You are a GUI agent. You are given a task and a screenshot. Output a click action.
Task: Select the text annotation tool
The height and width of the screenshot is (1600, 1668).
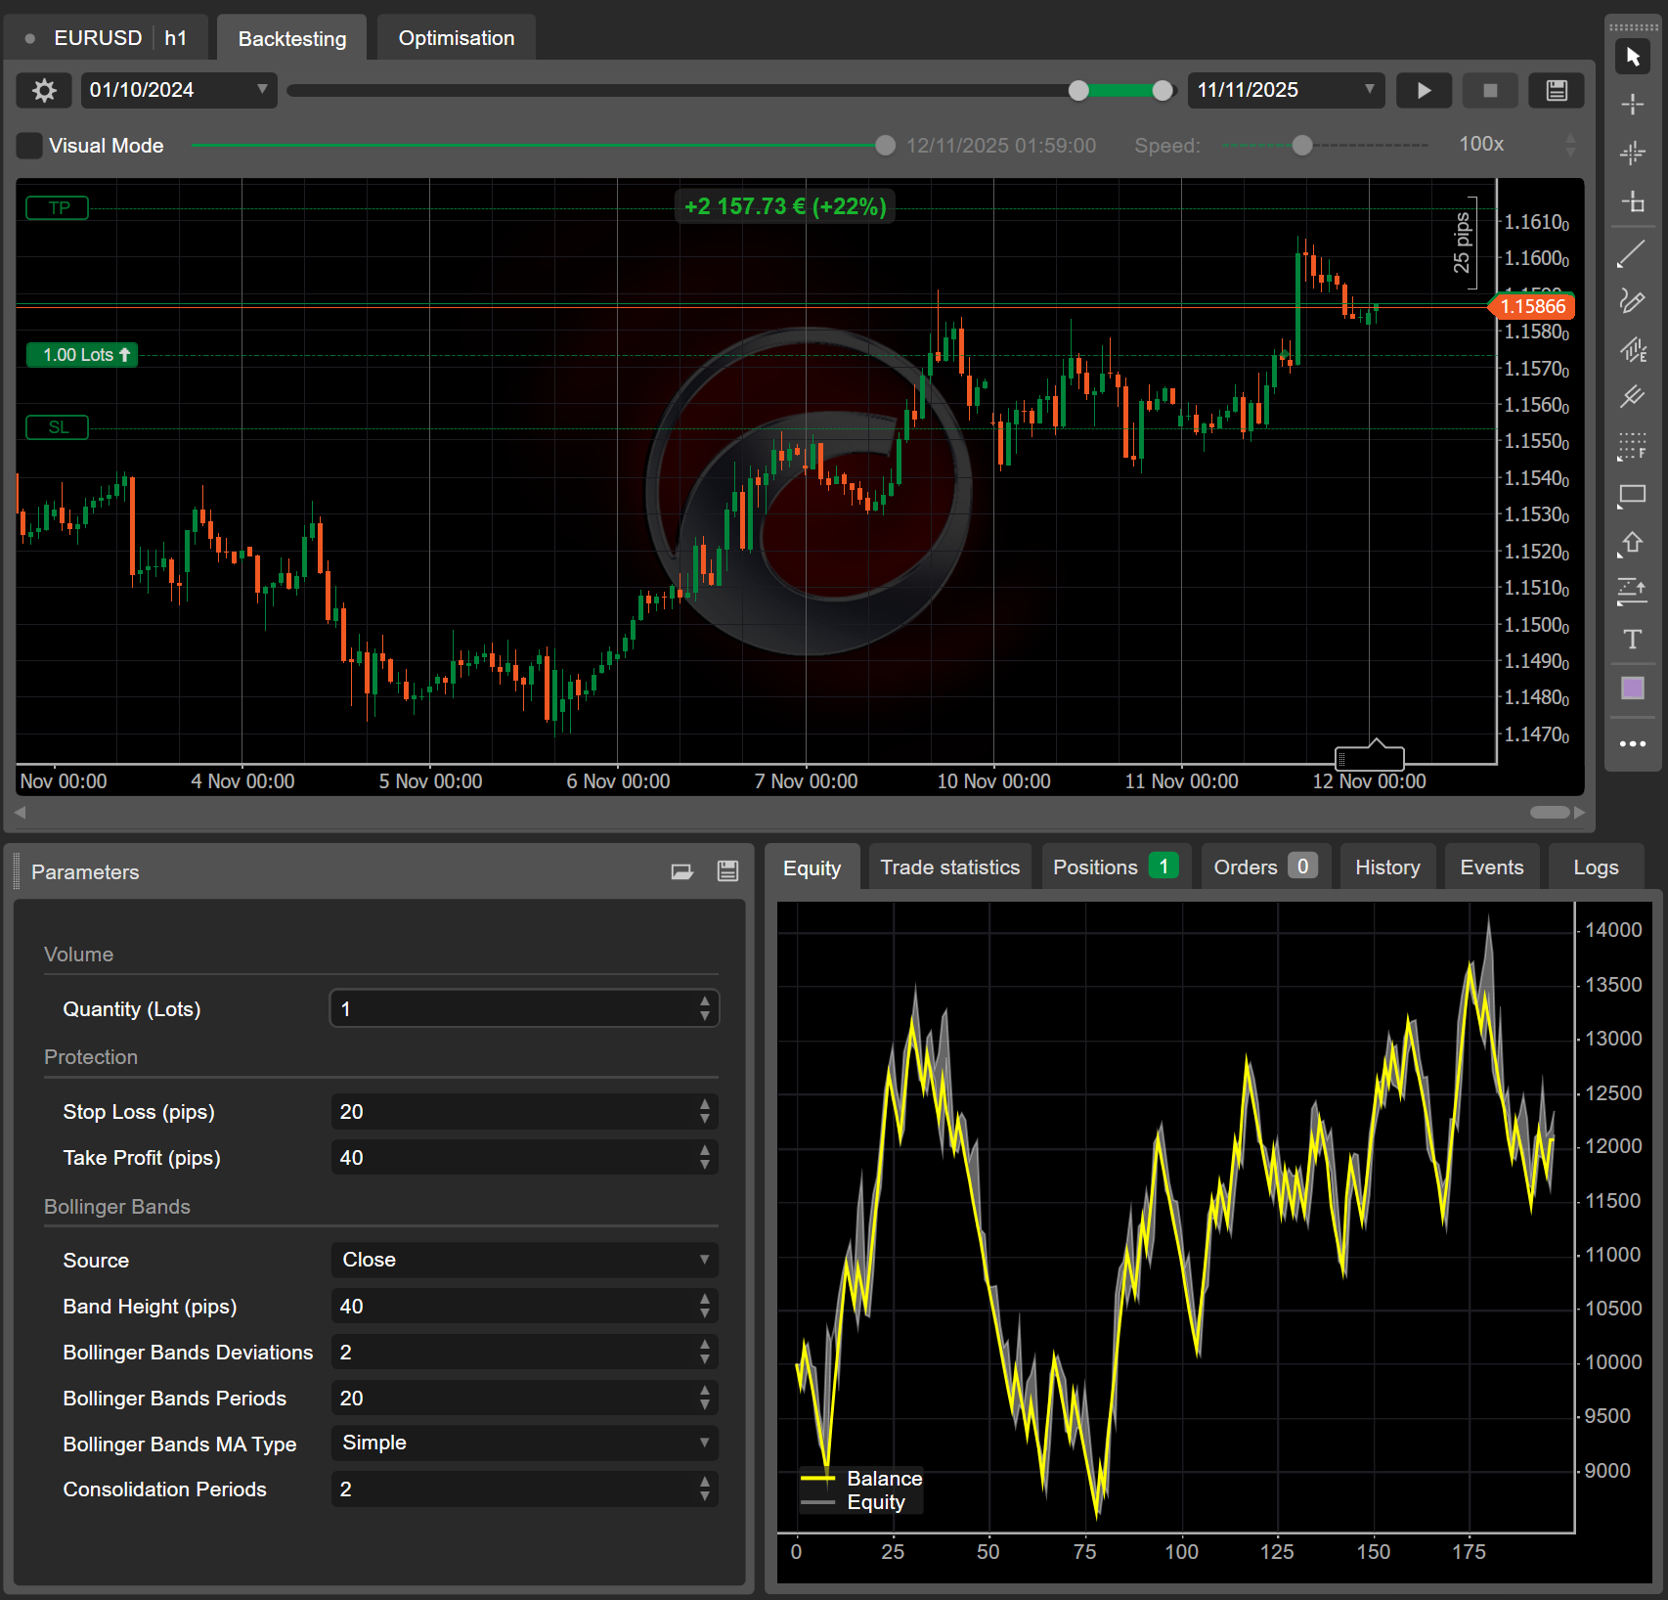point(1632,640)
